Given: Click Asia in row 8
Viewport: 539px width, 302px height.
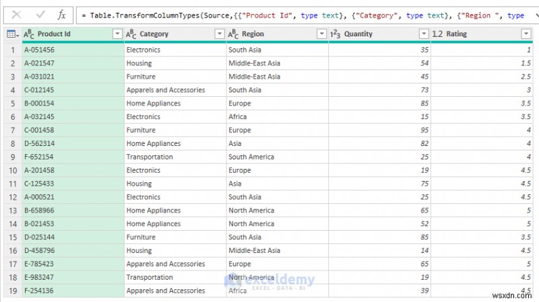Looking at the screenshot, I should [x=234, y=143].
